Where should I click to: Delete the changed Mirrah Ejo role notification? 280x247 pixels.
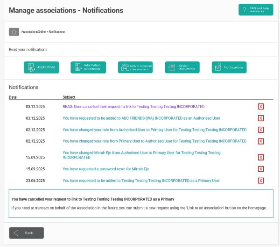(x=261, y=157)
